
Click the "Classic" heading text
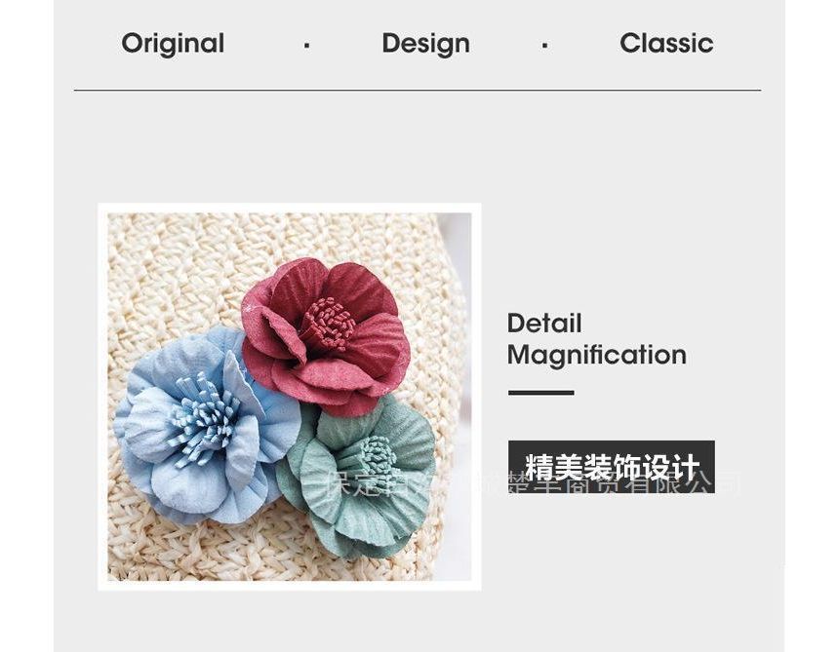(666, 43)
